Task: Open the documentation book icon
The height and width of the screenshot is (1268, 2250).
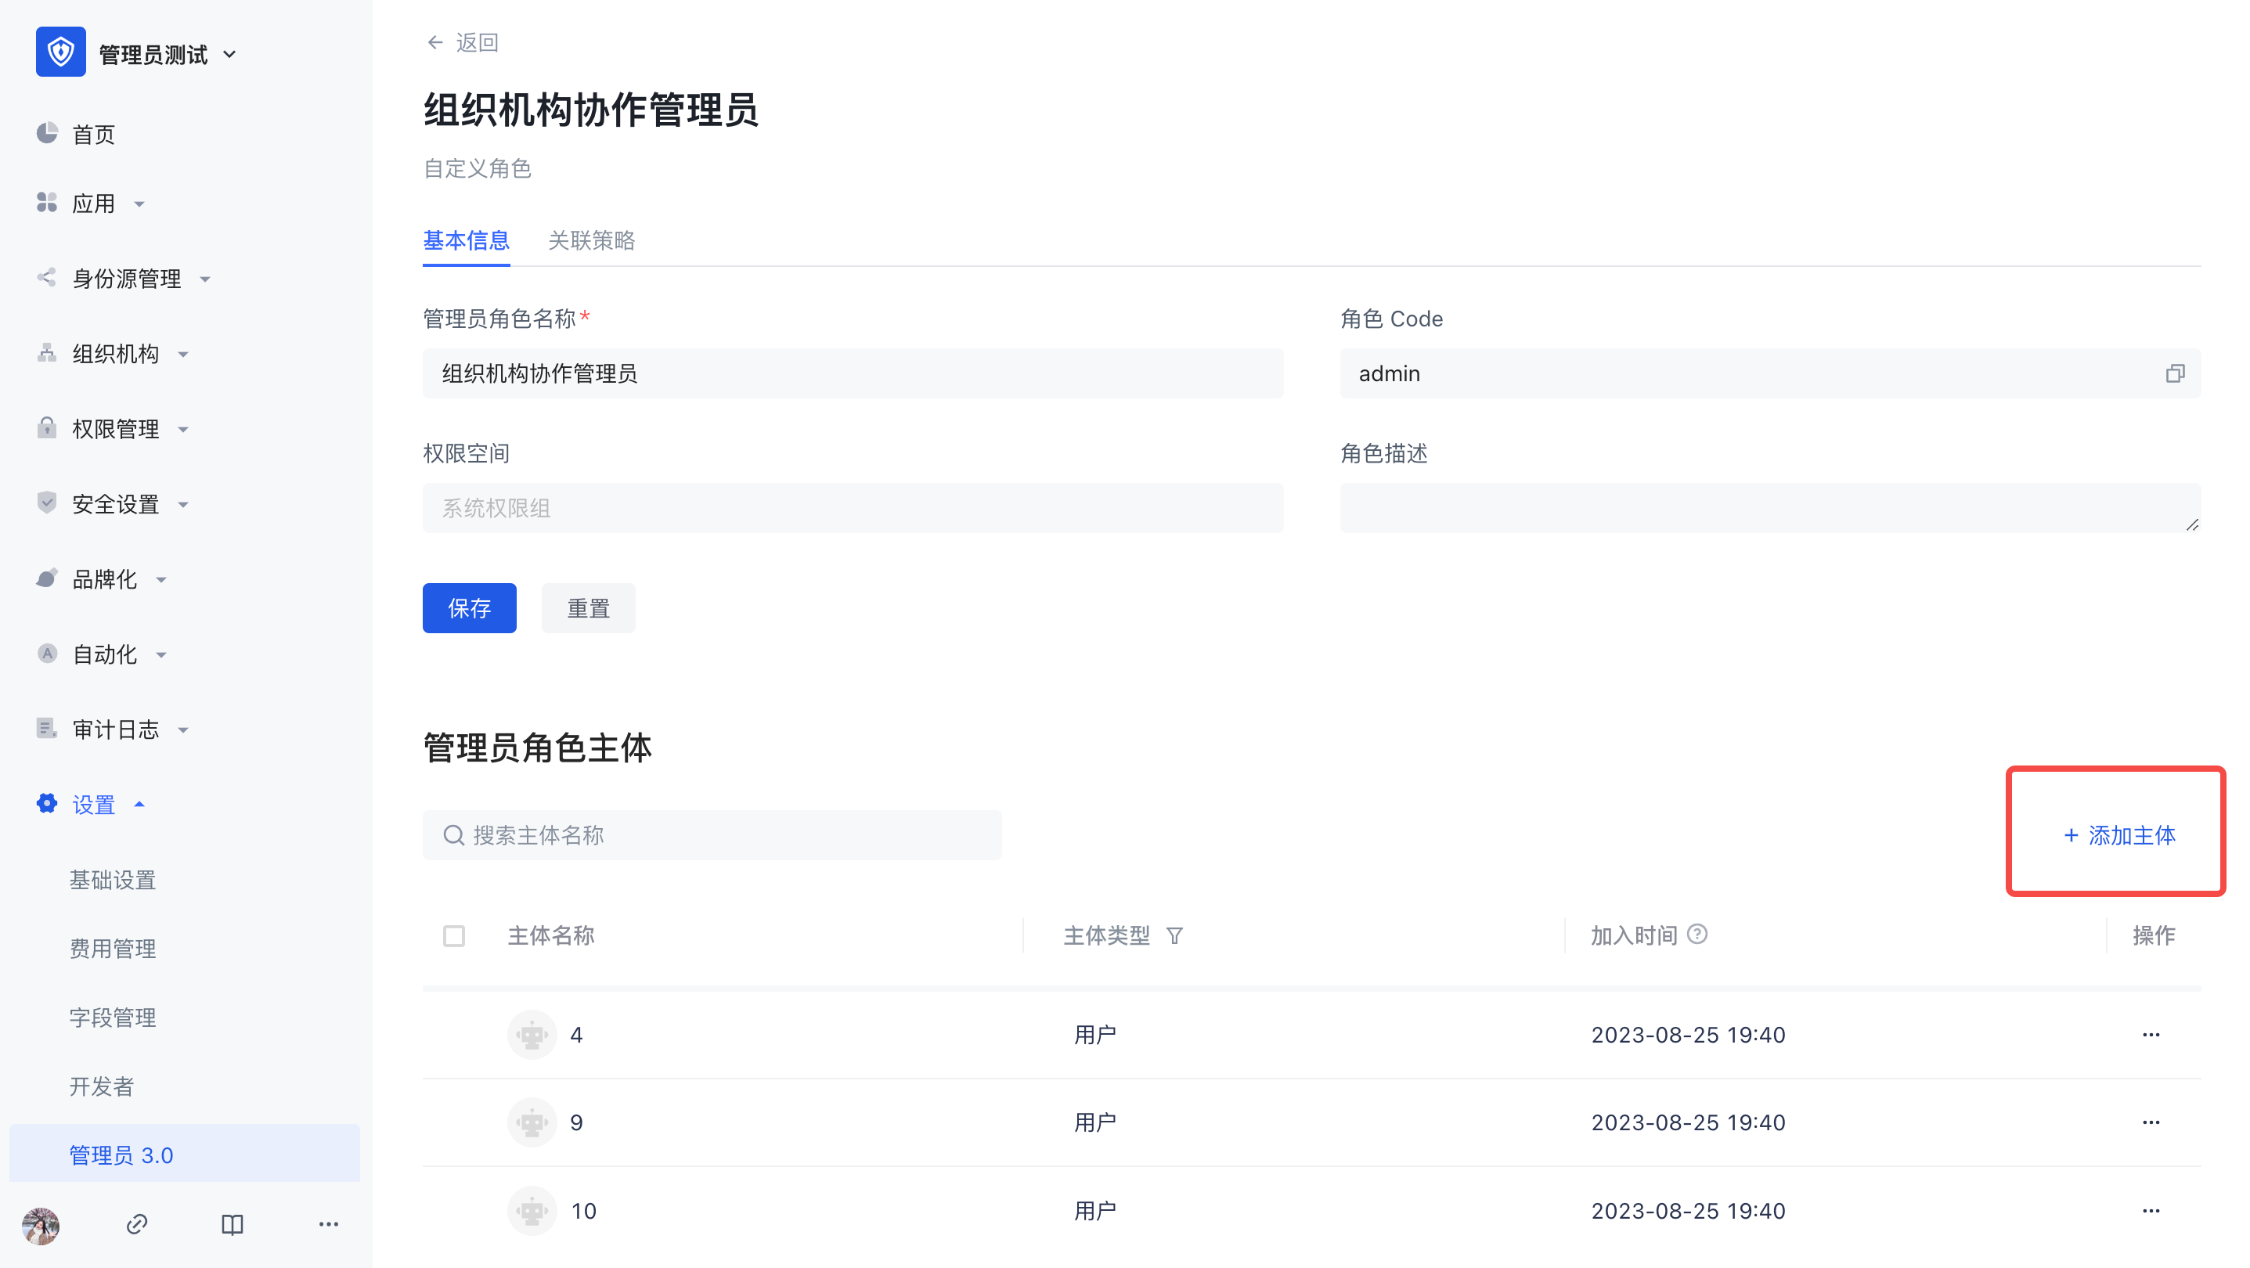Action: pyautogui.click(x=233, y=1224)
